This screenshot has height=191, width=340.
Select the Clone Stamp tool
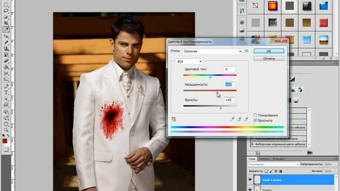tap(6, 48)
